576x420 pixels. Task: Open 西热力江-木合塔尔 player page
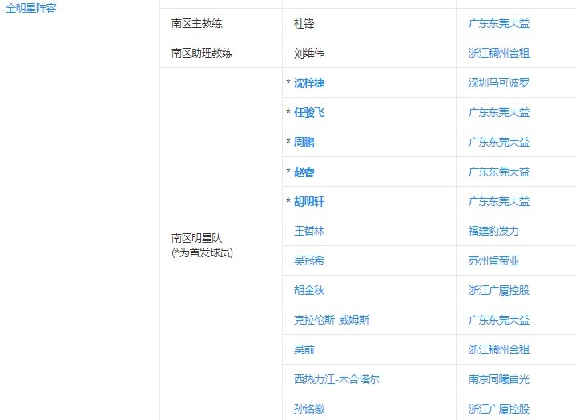pos(336,379)
